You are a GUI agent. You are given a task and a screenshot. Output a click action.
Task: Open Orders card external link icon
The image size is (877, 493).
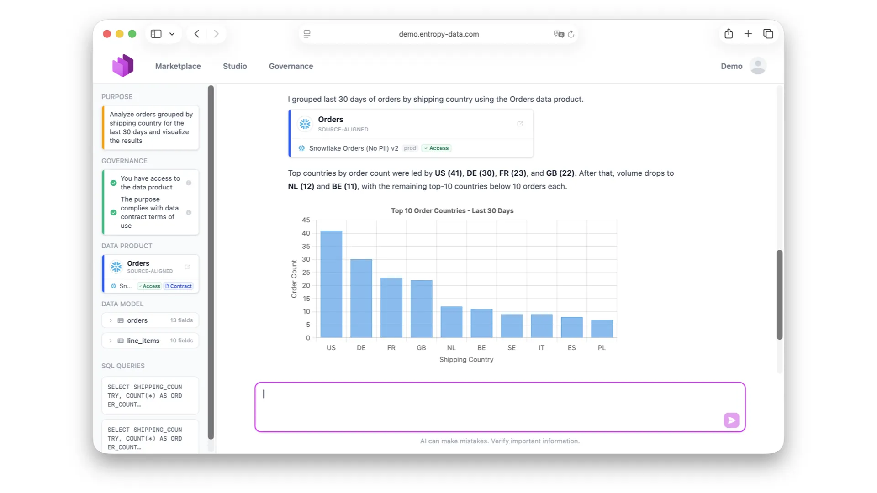tap(520, 124)
